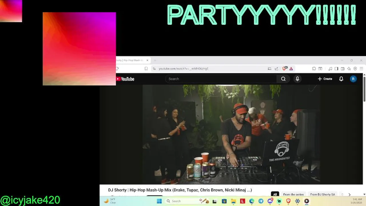Open the Windows Start menu
Image resolution: width=366 pixels, height=206 pixels.
click(x=159, y=201)
